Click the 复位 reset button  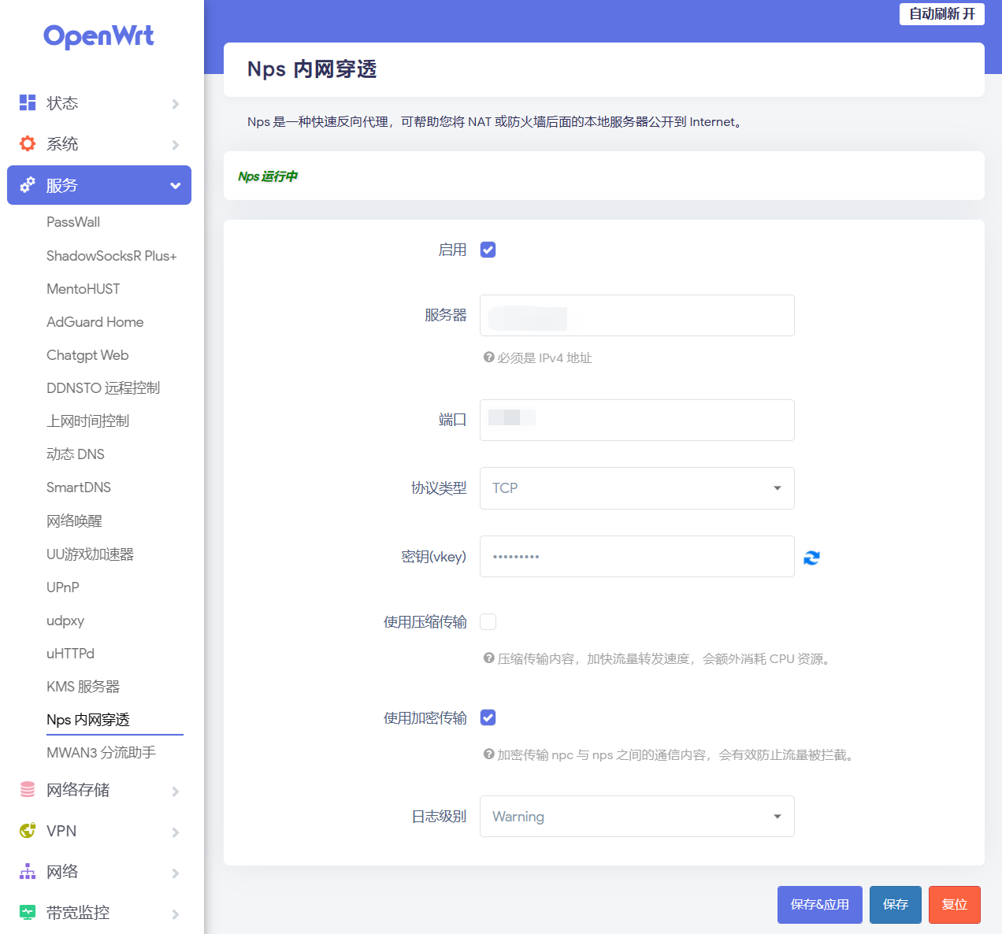pos(955,905)
